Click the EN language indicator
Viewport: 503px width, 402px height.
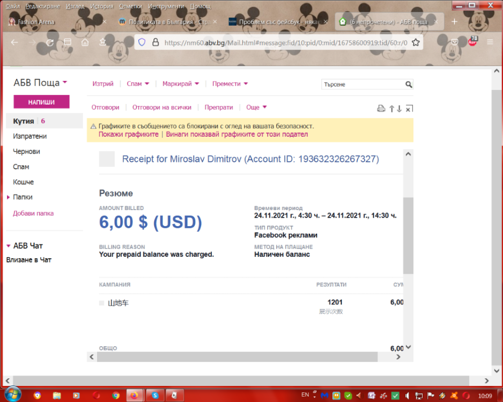tap(305, 395)
